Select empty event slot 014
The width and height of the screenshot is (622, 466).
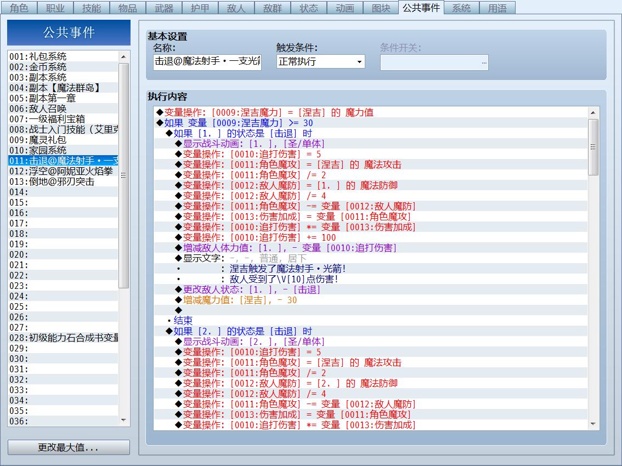(63, 192)
